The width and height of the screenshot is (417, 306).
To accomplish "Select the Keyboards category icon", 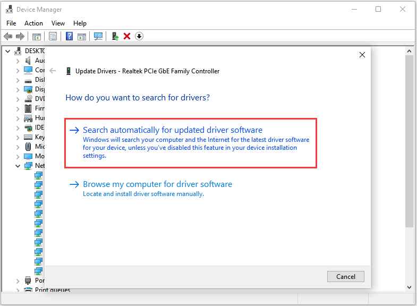I will coord(28,137).
